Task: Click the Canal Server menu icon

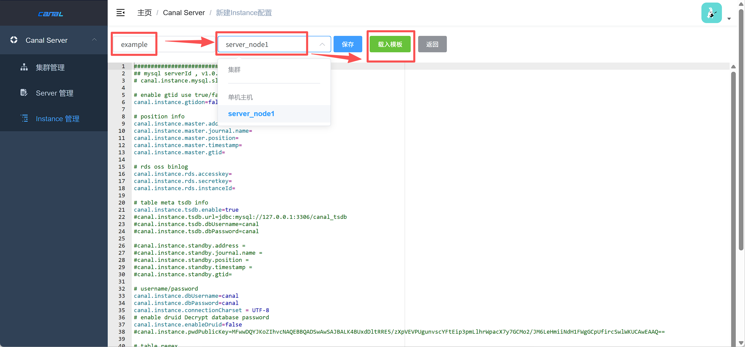Action: tap(14, 40)
